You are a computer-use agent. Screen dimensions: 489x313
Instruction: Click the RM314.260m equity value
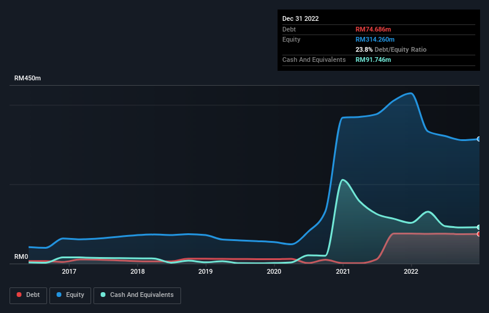375,39
